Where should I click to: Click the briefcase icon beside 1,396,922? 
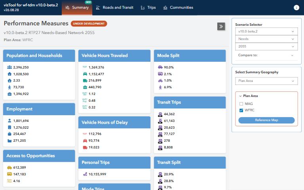[x=9, y=94]
